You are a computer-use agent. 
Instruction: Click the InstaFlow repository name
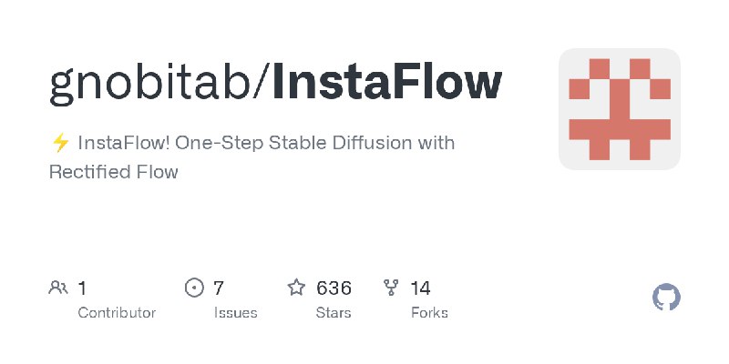click(x=387, y=83)
